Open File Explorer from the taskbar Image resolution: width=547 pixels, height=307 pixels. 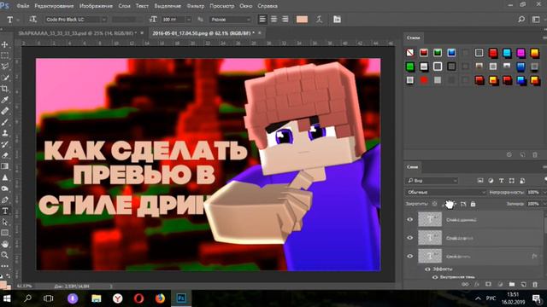coord(97,298)
